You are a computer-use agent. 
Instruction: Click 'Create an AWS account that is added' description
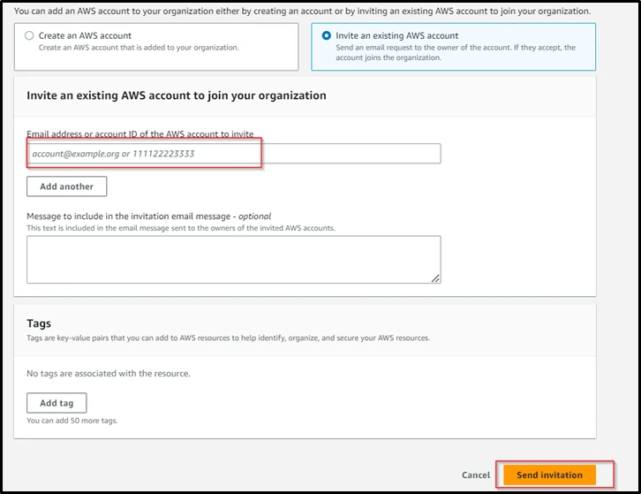point(139,48)
